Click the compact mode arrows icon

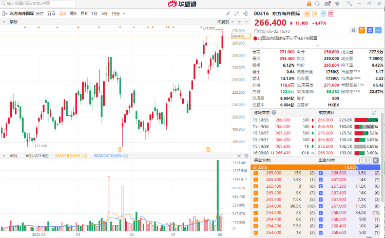[350, 4]
